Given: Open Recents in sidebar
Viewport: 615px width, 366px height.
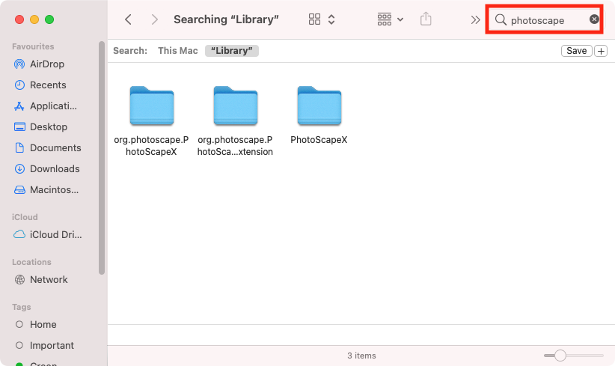Looking at the screenshot, I should click(x=48, y=85).
